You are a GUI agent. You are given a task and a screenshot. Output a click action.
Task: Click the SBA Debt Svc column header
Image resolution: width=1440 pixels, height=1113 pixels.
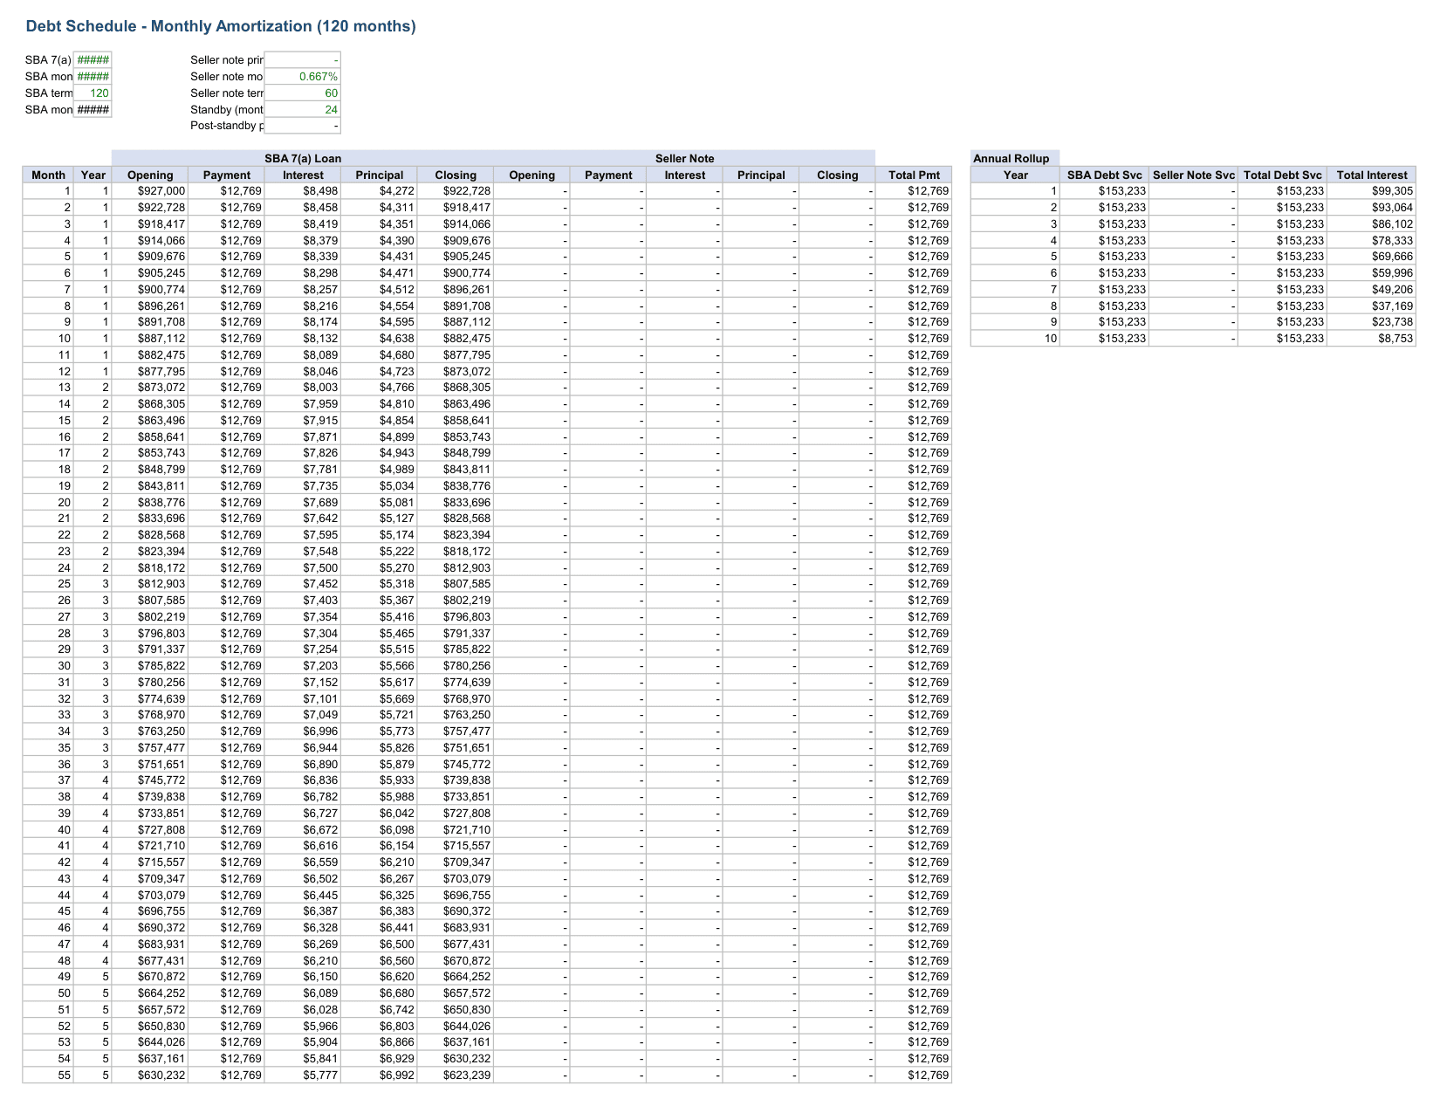(1104, 175)
